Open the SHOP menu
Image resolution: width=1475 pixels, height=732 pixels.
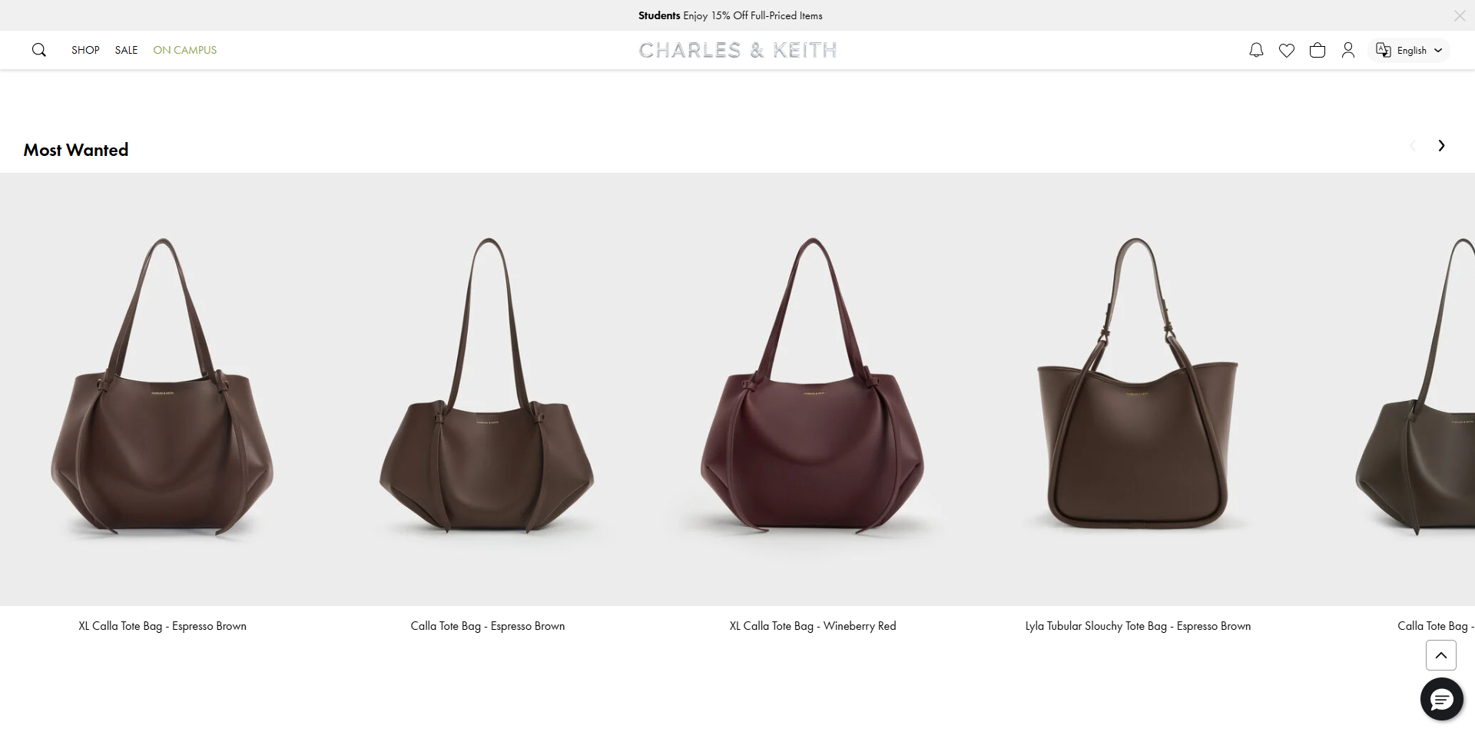(x=85, y=50)
